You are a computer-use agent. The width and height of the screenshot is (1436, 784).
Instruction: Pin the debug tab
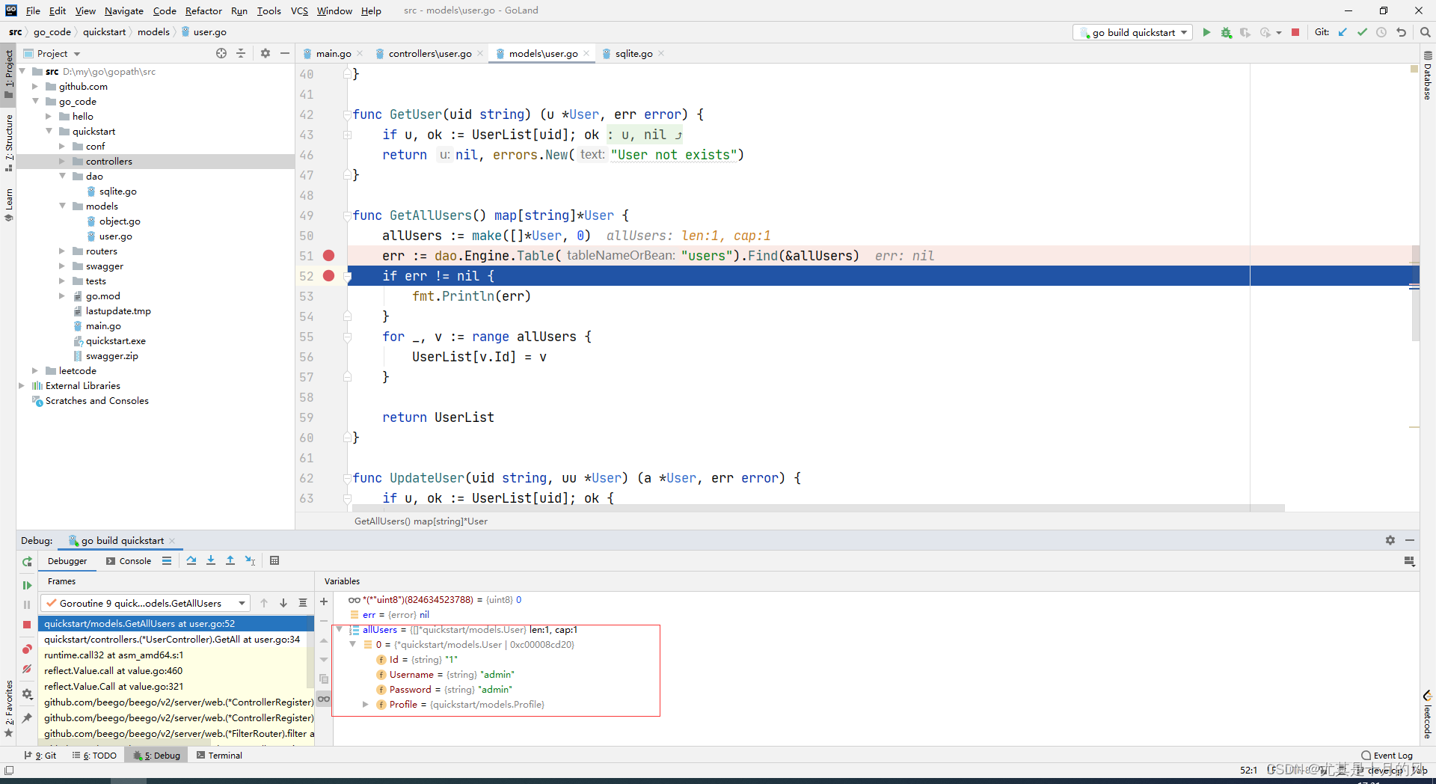pos(27,718)
